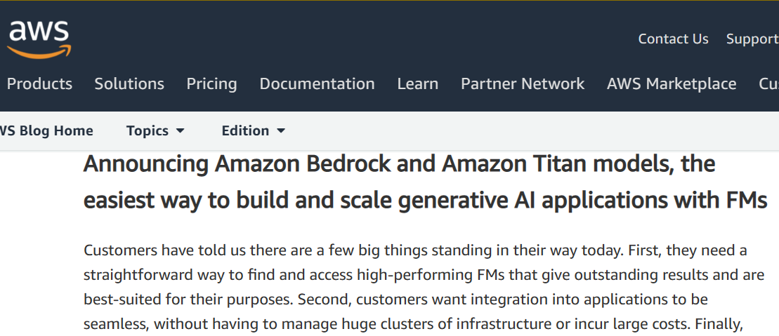Click the cut-off item after AWS Marketplace
The height and width of the screenshot is (336, 779).
pos(768,84)
